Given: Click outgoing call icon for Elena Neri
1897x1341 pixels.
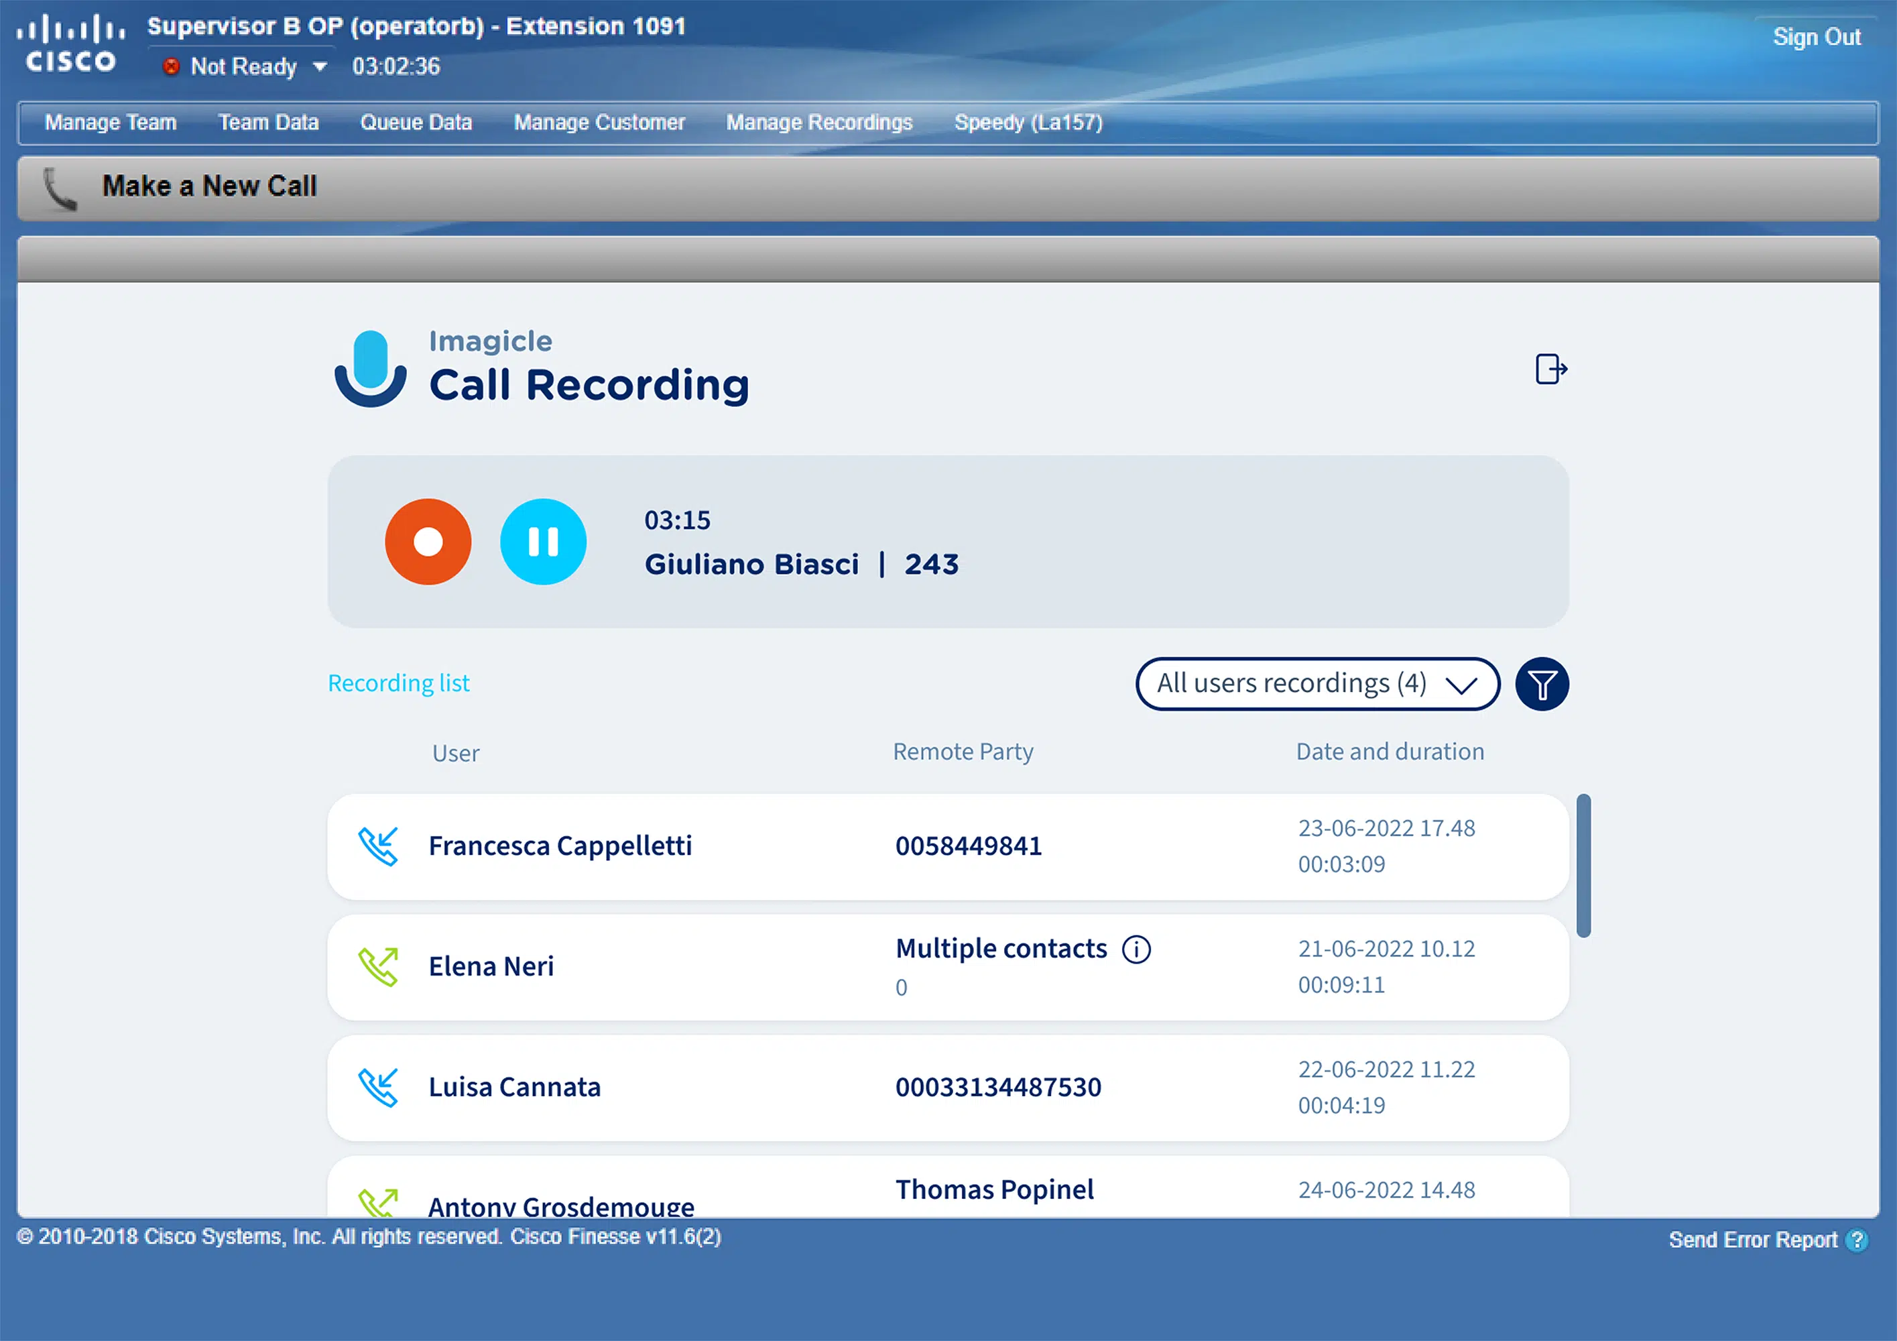Looking at the screenshot, I should 379,967.
